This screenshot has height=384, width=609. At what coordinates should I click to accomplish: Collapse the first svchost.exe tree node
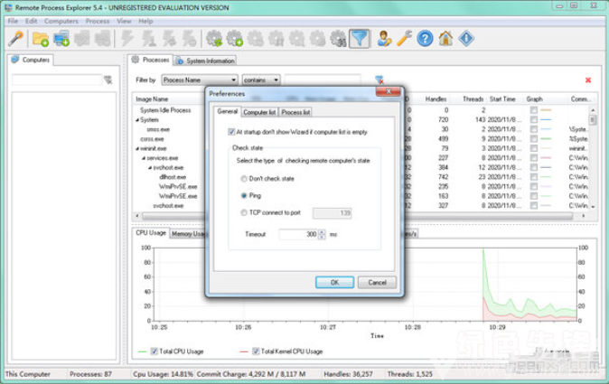click(x=150, y=168)
